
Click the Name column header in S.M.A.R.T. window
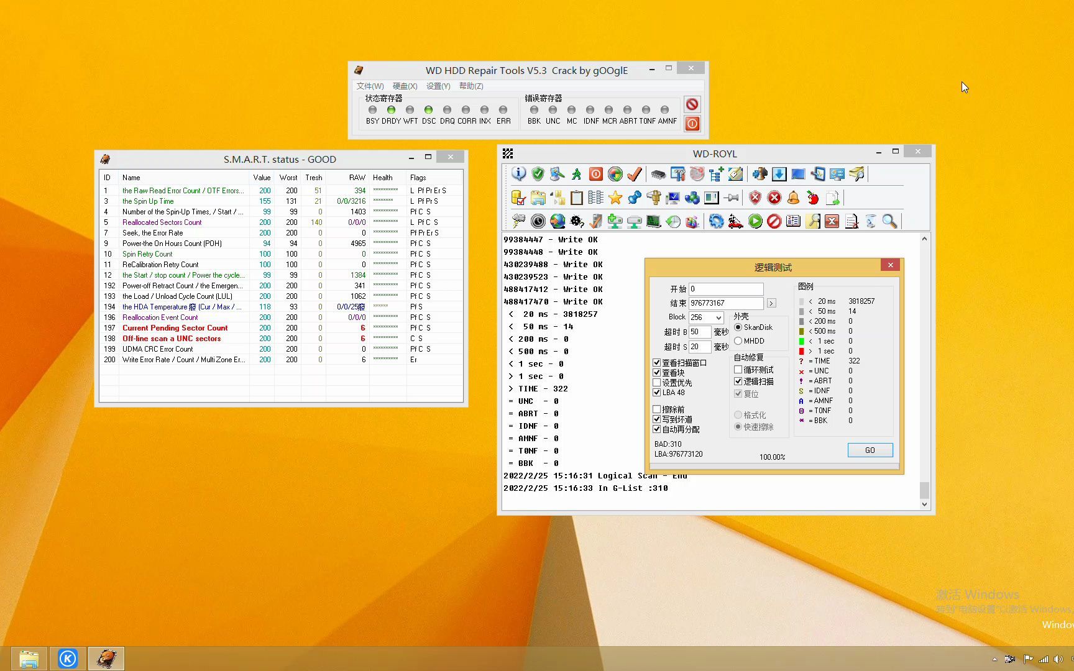coord(185,178)
